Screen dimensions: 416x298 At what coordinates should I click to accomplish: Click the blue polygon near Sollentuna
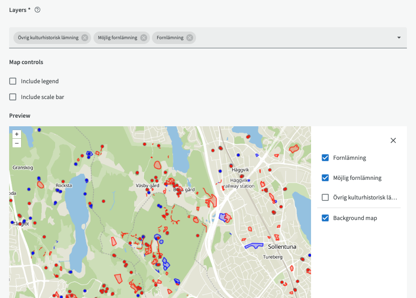tap(254, 246)
